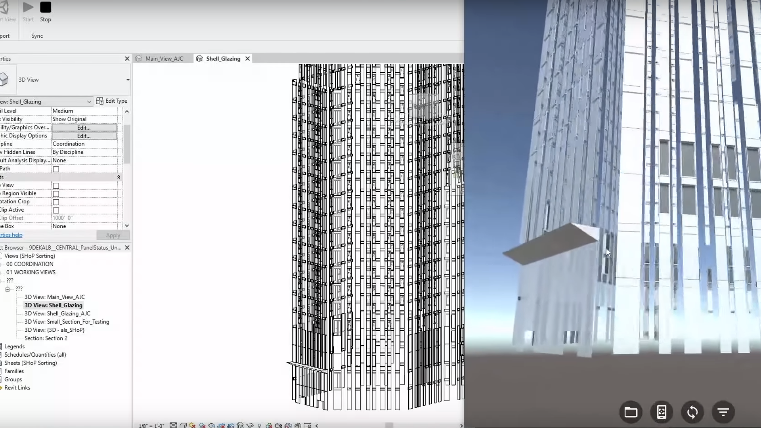Screen dimensions: 761x428
Task: Enable the Crop View checkbox
Action: 56,185
